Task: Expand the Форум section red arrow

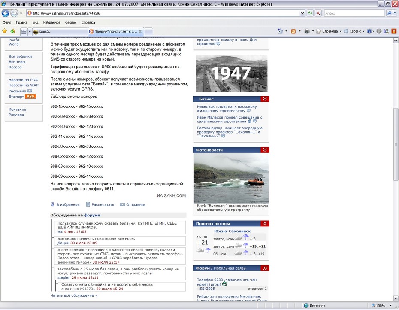Action: click(265, 268)
